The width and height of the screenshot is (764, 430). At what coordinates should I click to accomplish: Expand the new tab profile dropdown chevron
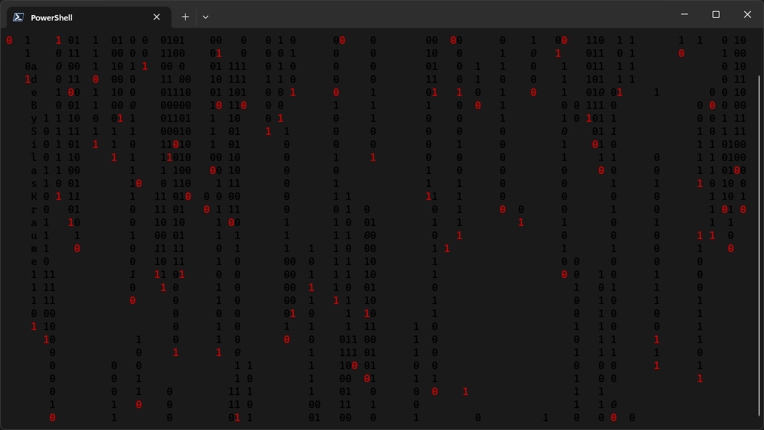pyautogui.click(x=206, y=17)
